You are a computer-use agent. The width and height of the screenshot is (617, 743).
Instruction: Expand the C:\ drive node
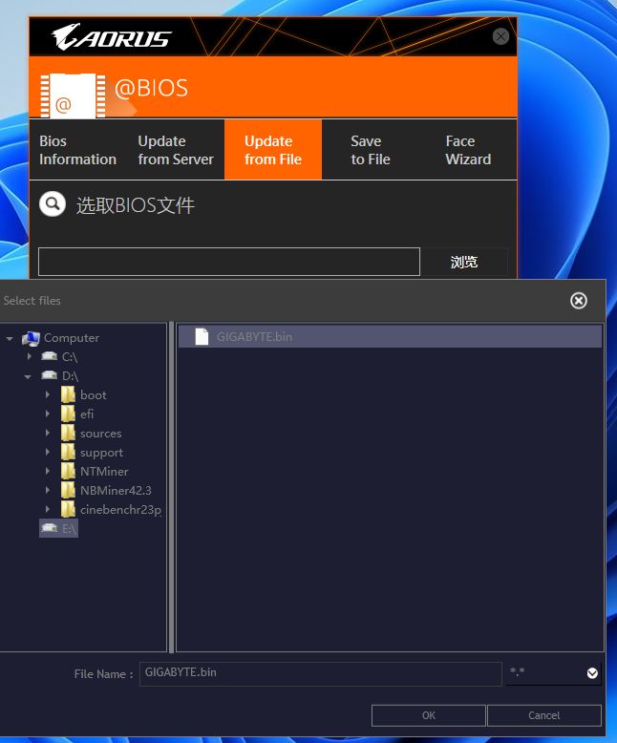tap(30, 356)
